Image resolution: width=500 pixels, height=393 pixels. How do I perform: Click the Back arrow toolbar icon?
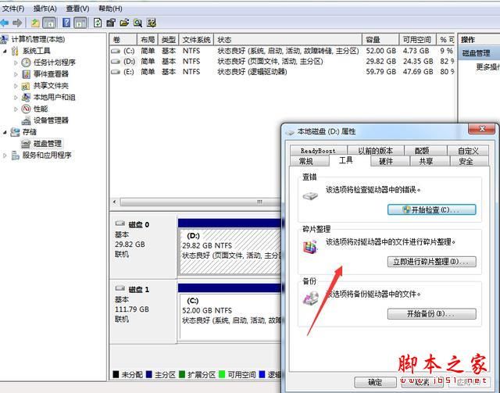click(x=5, y=23)
